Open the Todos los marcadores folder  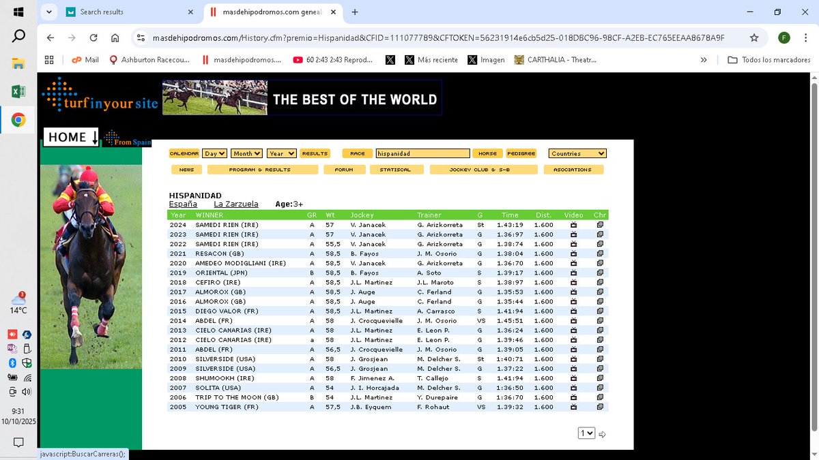[769, 60]
